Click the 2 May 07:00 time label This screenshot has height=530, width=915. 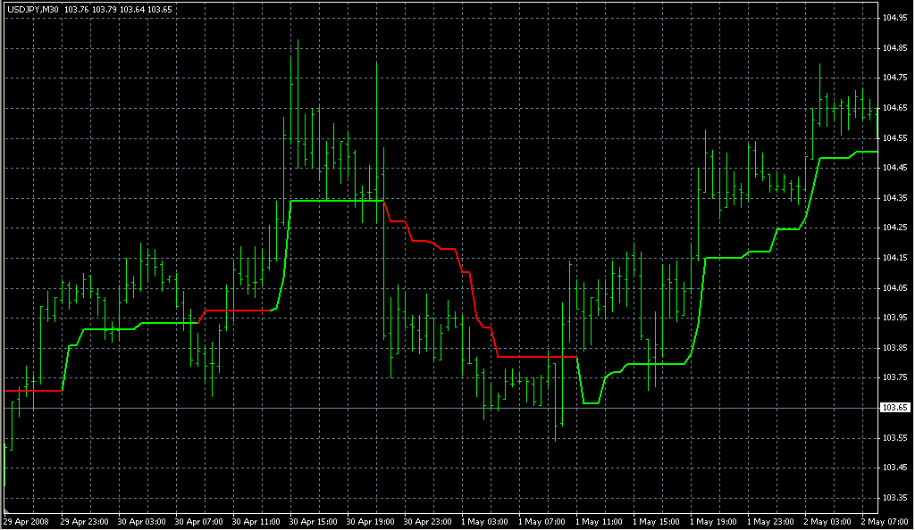[886, 521]
